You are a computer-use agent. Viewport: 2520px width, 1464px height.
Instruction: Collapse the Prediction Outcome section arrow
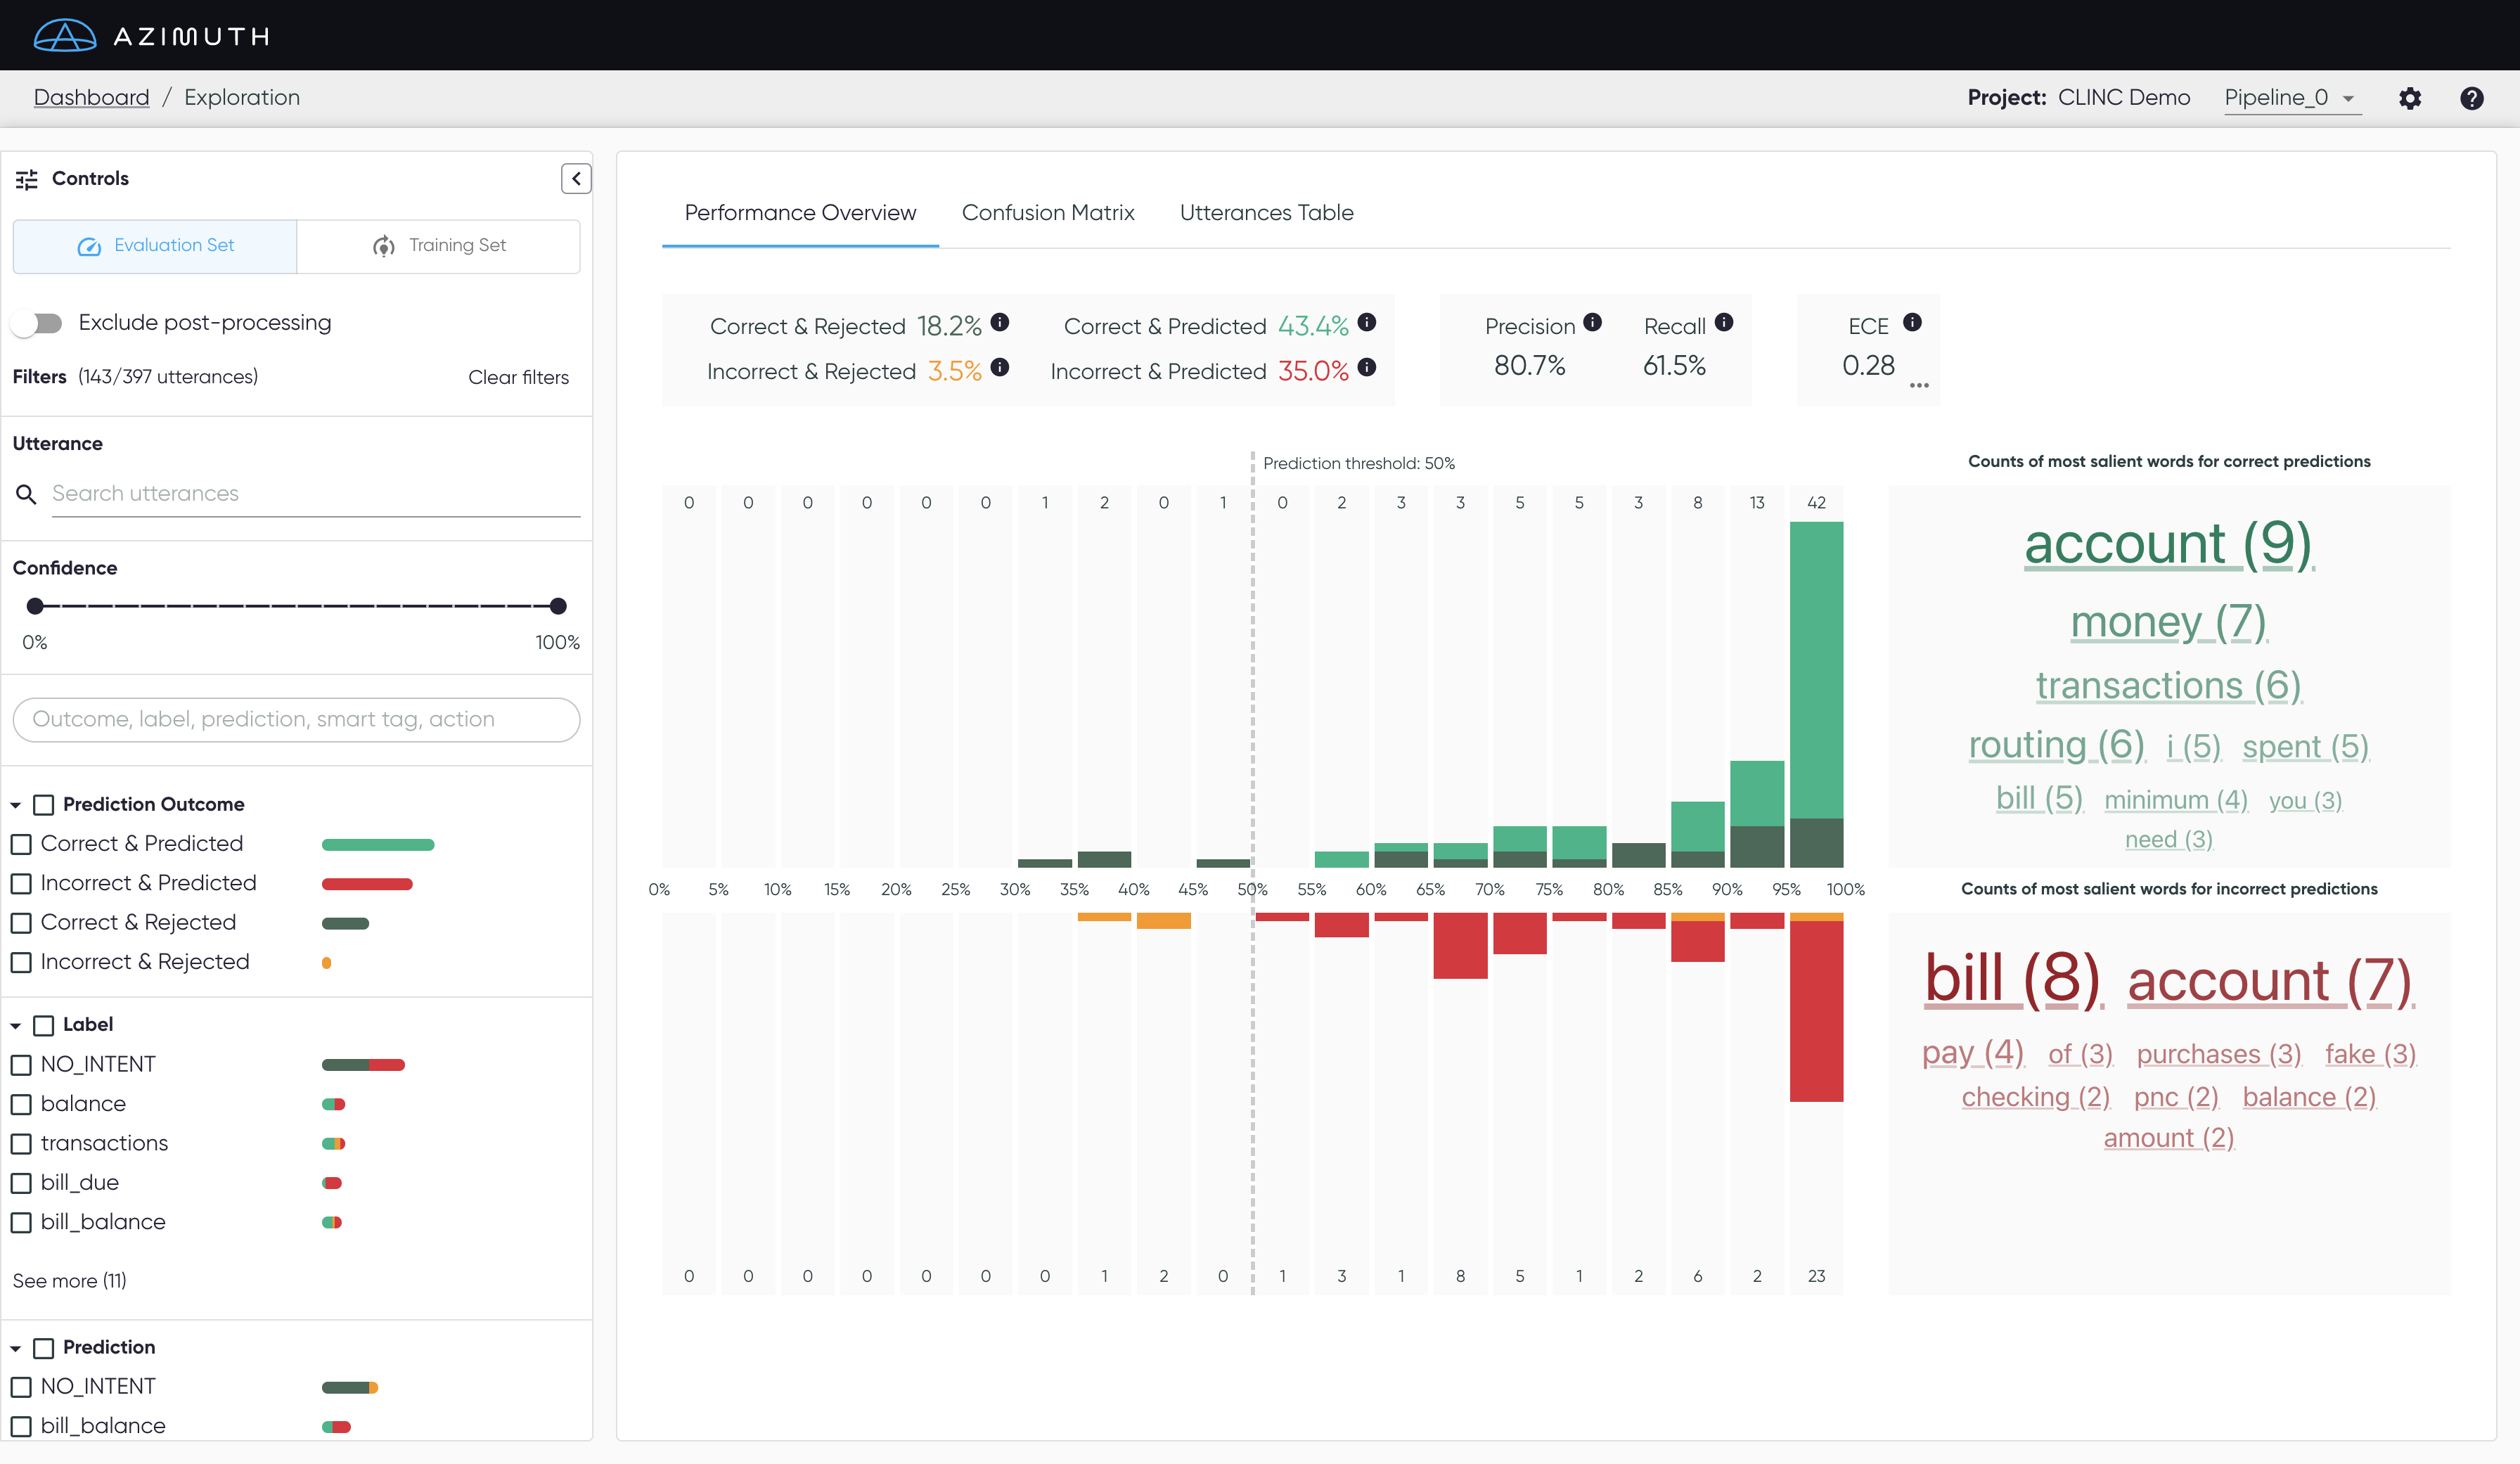tap(16, 805)
